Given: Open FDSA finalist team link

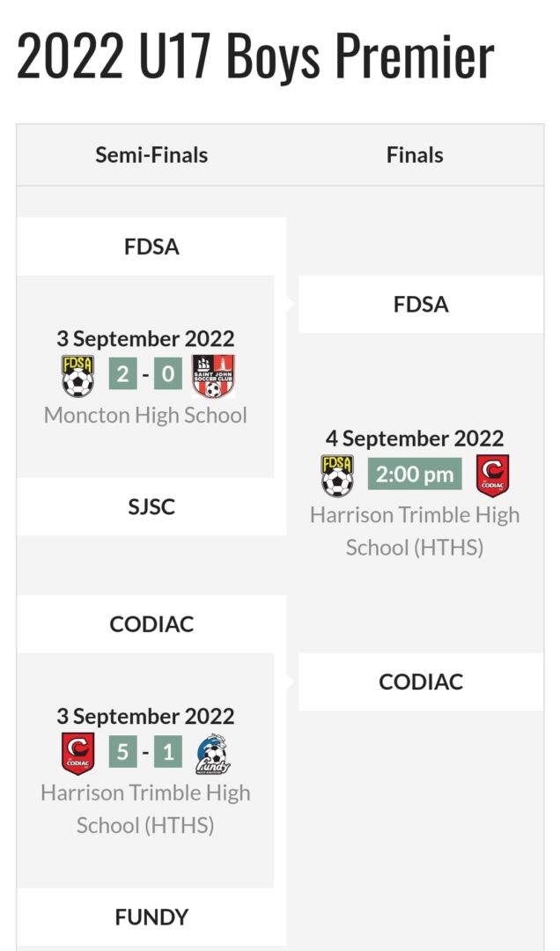Looking at the screenshot, I should (421, 304).
